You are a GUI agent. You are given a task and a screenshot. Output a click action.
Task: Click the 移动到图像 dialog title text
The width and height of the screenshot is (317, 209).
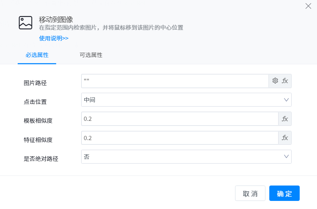[56, 19]
